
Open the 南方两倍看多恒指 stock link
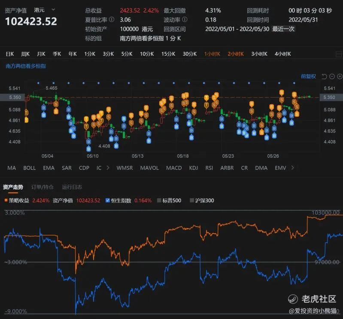(26, 66)
